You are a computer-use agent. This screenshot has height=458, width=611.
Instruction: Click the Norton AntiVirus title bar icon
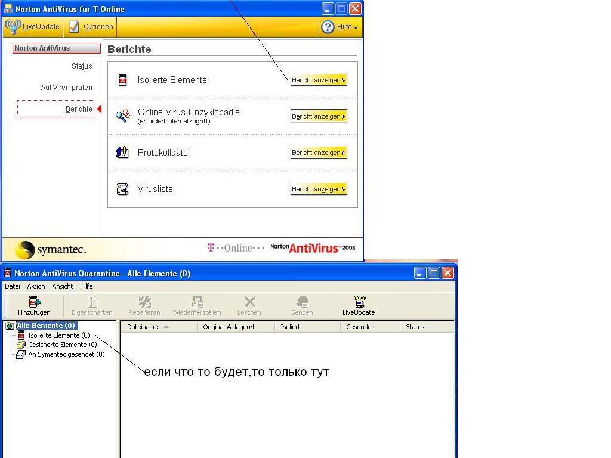(8, 8)
